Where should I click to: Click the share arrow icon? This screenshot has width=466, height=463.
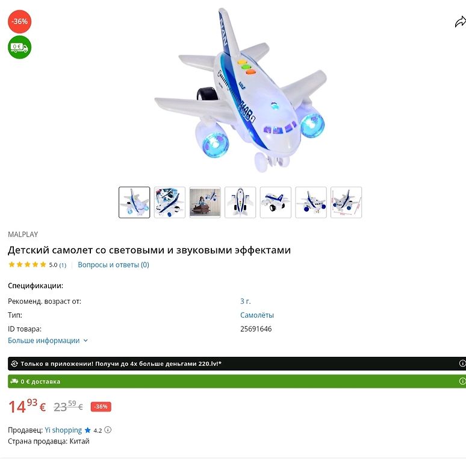click(x=461, y=22)
